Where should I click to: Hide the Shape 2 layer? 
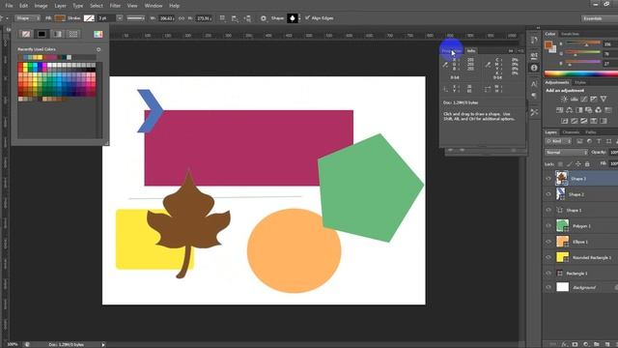tap(548, 194)
